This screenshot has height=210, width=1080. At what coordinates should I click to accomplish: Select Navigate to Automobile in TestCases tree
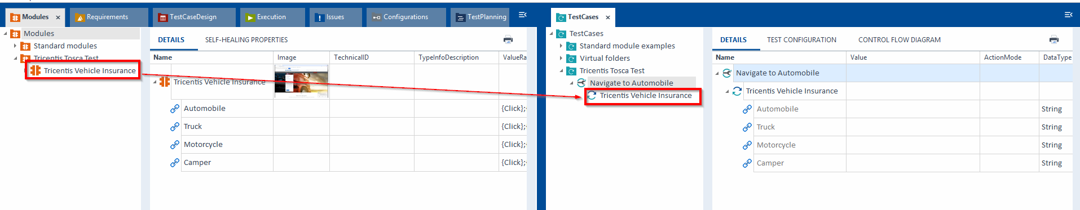click(x=632, y=83)
